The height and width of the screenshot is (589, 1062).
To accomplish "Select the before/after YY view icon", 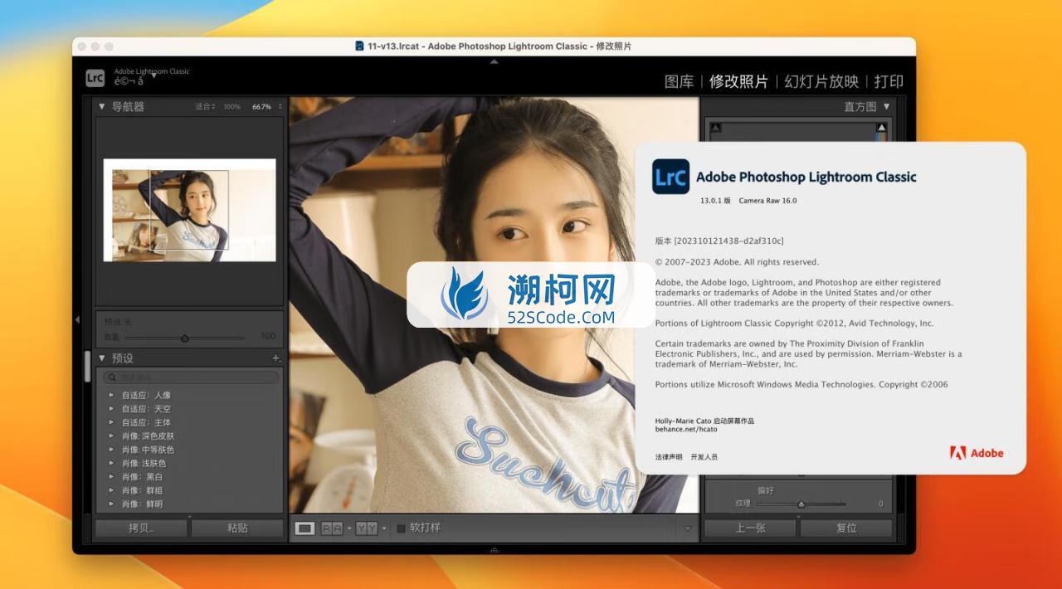I will coord(367,528).
